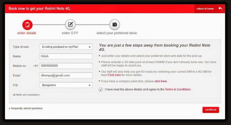Click the return to home link
Screen dimensions: 231x125
click(205, 9)
